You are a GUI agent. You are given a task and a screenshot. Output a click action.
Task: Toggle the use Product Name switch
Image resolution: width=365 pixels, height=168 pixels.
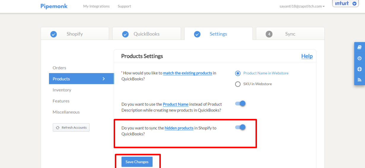tap(240, 104)
